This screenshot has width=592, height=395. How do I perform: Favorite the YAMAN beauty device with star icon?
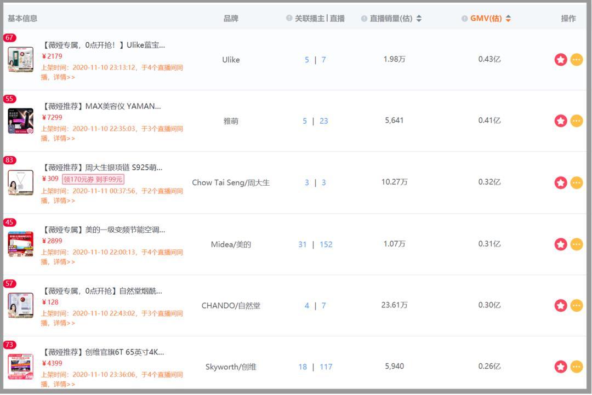(x=560, y=121)
